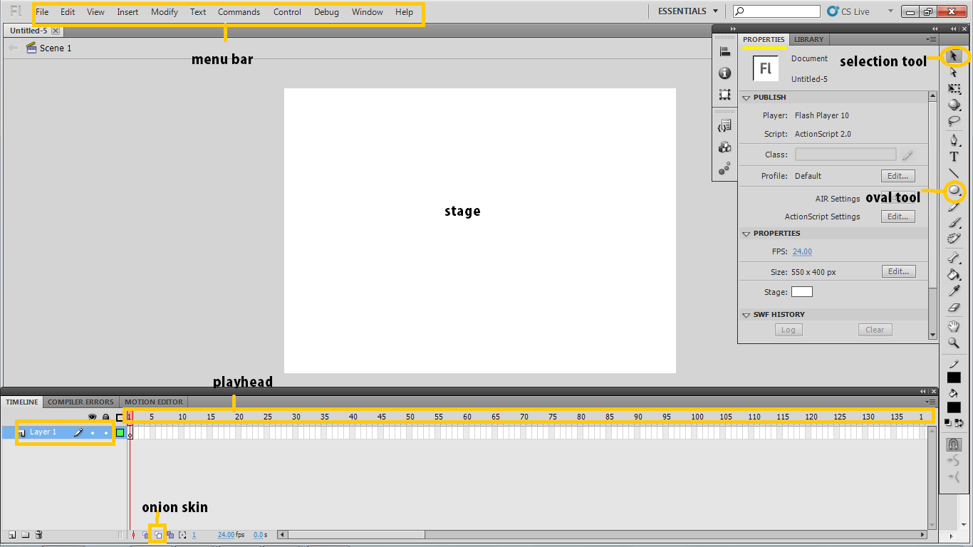The image size is (973, 547).
Task: Click Edit button for ActionScript Settings
Action: click(x=897, y=217)
